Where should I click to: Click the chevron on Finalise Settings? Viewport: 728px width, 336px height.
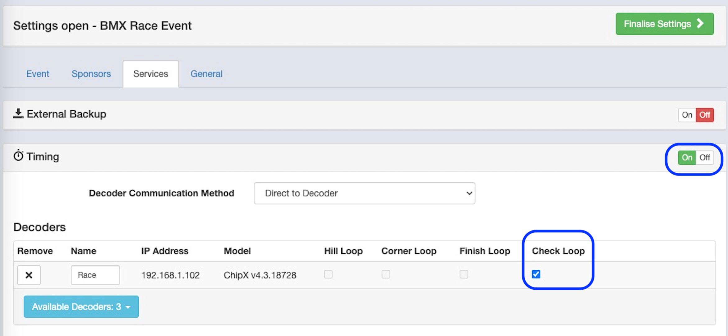click(x=700, y=23)
